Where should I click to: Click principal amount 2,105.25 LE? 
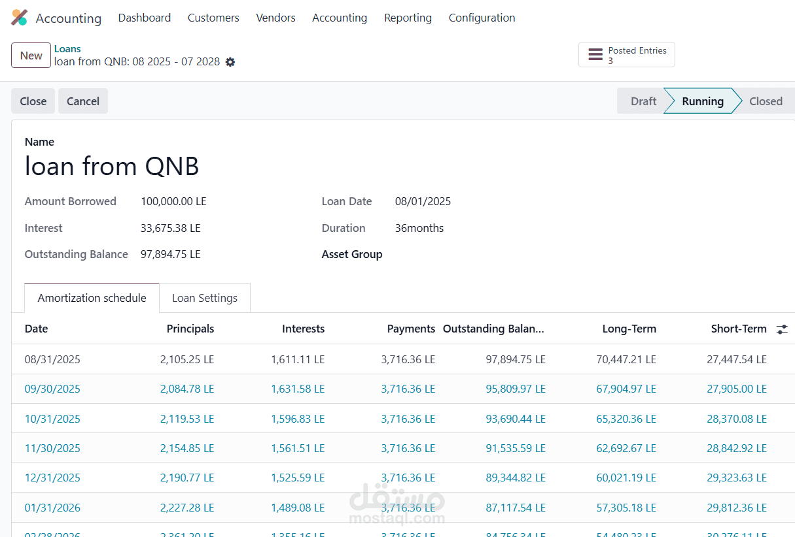pyautogui.click(x=187, y=359)
